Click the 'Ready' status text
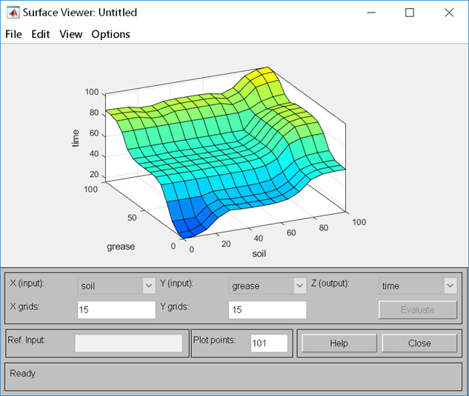469x396 pixels. [22, 373]
